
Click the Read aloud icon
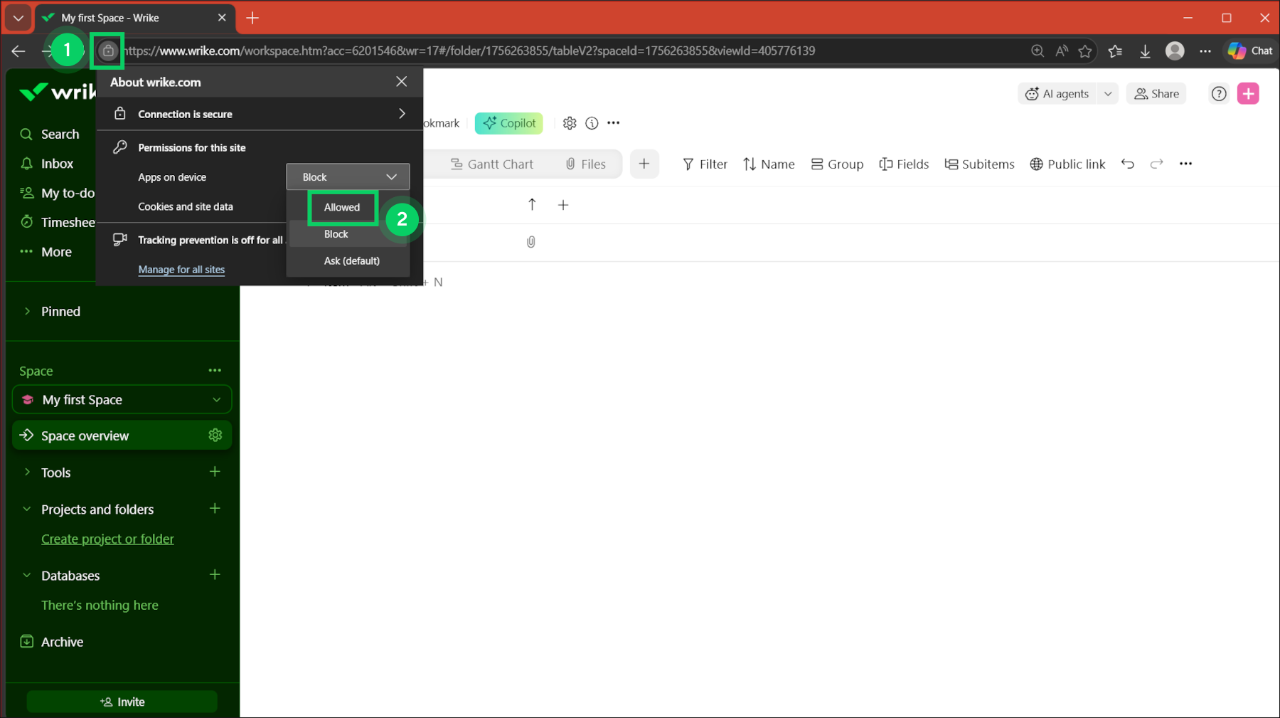(x=1062, y=51)
